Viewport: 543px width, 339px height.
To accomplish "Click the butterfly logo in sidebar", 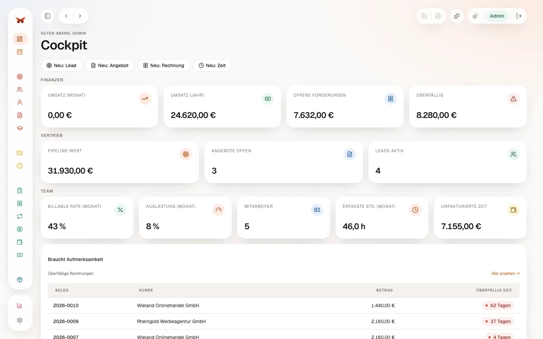I will click(20, 20).
